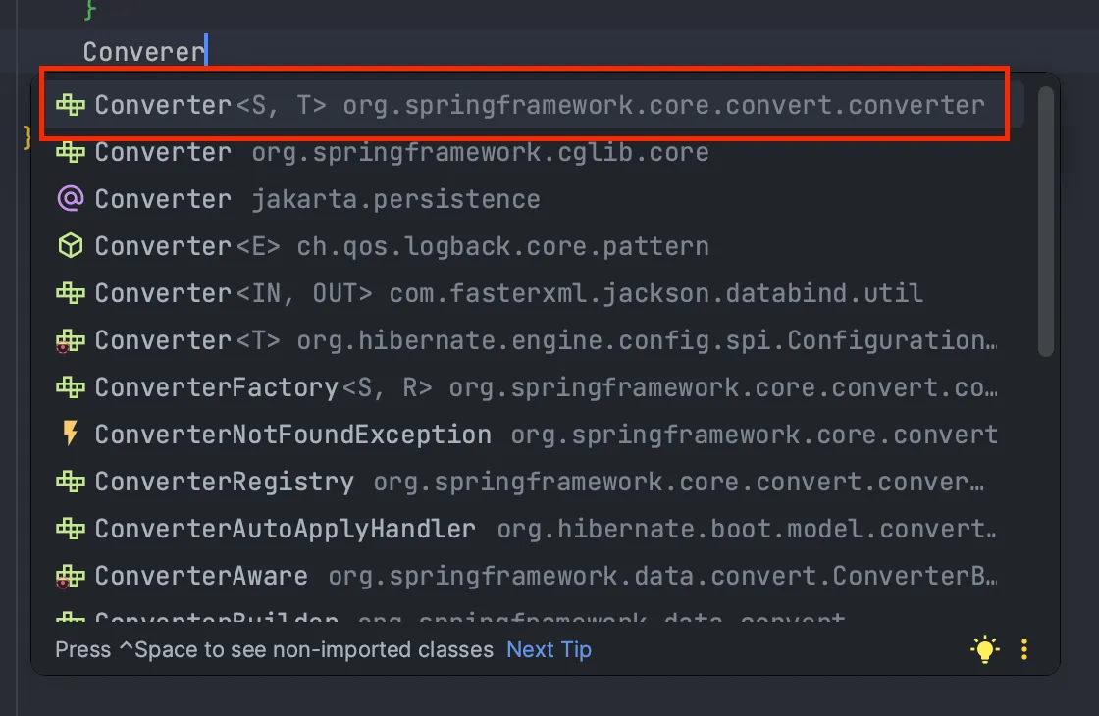Screen dimensions: 1099x716
Task: Select the highlighted Converter<S, T> suggestion
Action: point(392,104)
